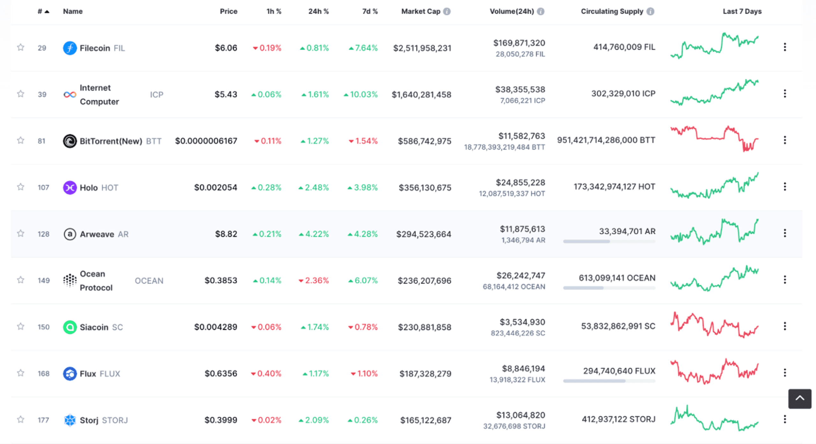This screenshot has height=444, width=816.
Task: Toggle the watchlist star for Flux
Action: coord(21,373)
